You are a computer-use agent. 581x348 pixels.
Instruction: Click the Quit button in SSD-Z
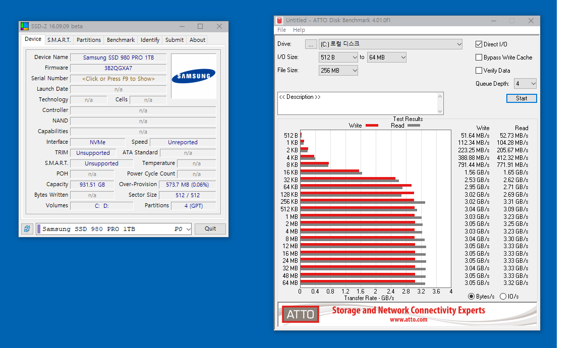pos(210,228)
